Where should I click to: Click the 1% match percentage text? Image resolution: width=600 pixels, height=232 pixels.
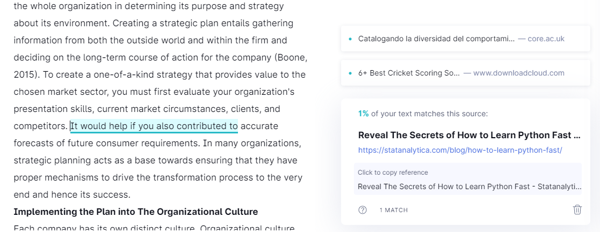pyautogui.click(x=363, y=114)
